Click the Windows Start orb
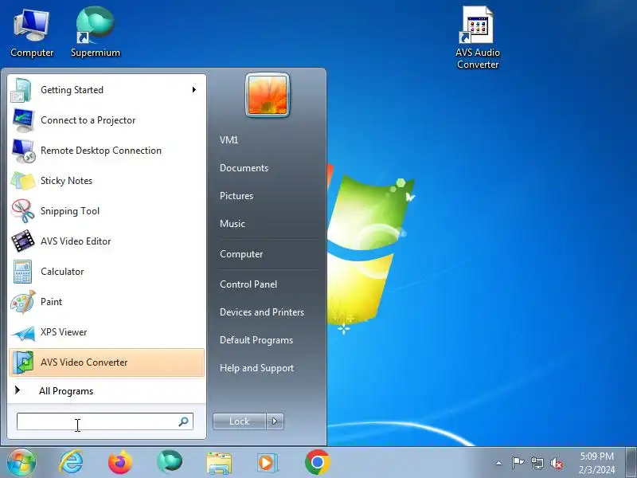The image size is (637, 478). click(x=21, y=463)
